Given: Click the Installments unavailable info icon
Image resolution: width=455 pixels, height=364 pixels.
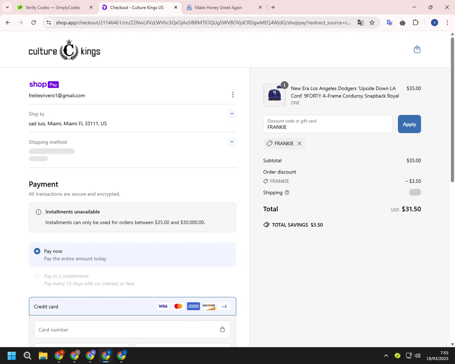Looking at the screenshot, I should [39, 212].
